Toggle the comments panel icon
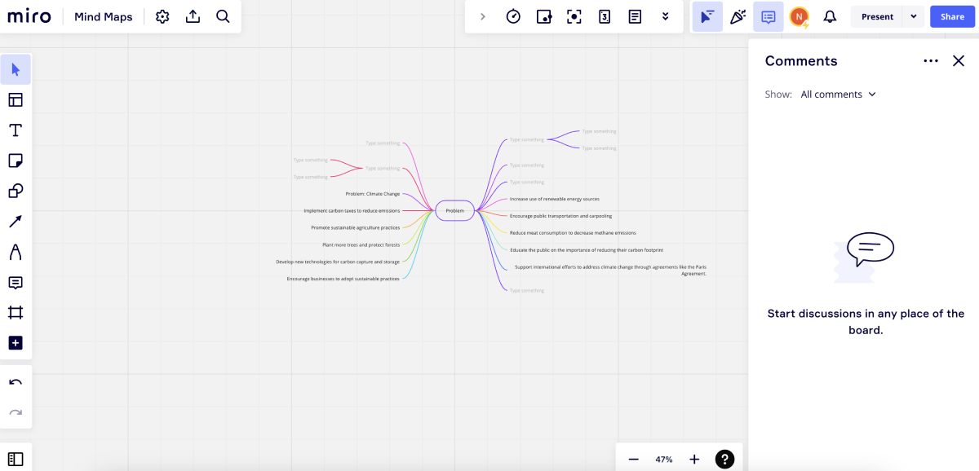Image resolution: width=979 pixels, height=471 pixels. [x=769, y=16]
